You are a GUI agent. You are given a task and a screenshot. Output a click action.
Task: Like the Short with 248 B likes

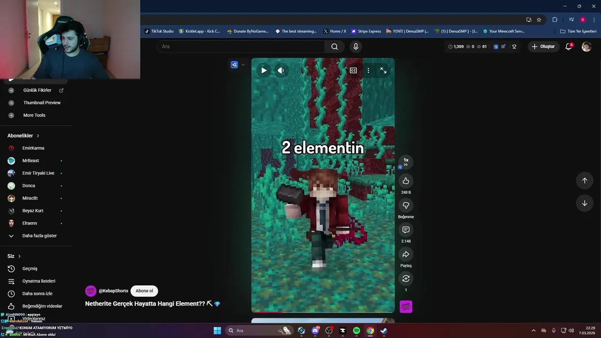pos(406,181)
